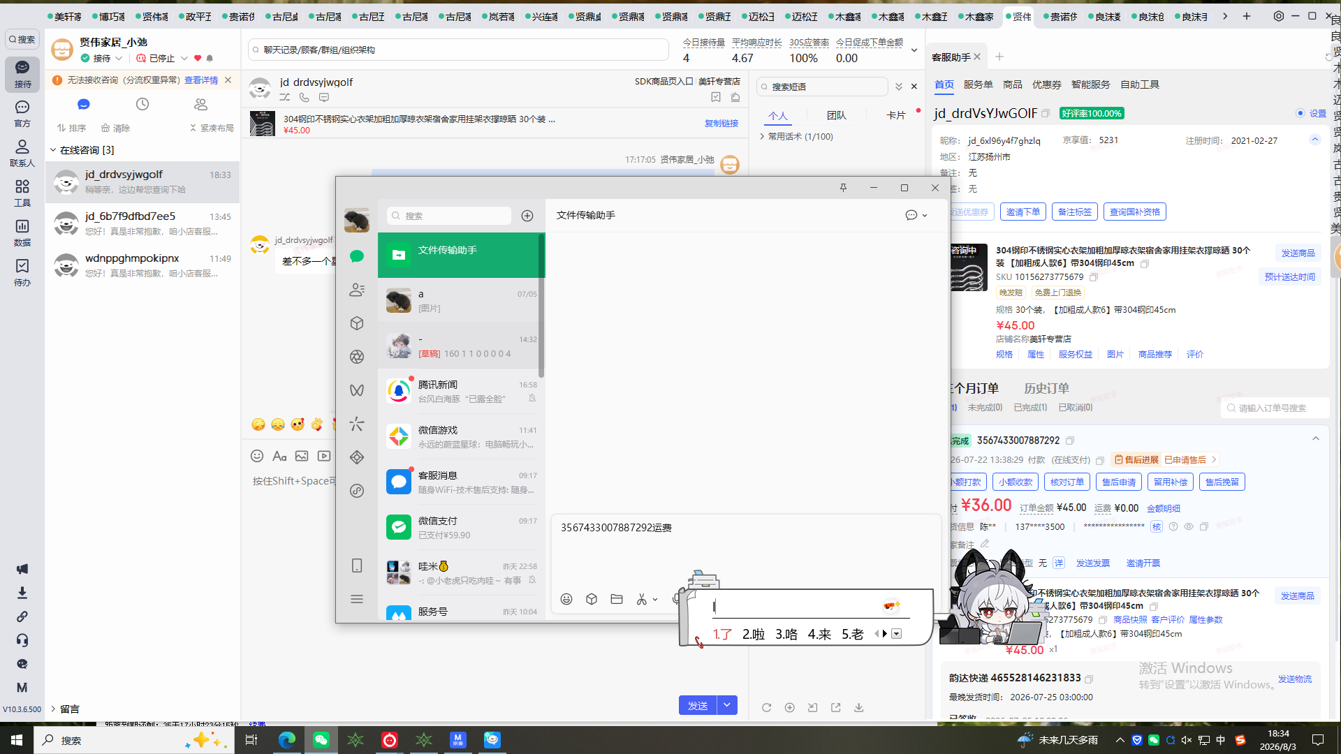The height and width of the screenshot is (754, 1341).
Task: Expand the 常用话术 (1/100) list
Action: (763, 137)
